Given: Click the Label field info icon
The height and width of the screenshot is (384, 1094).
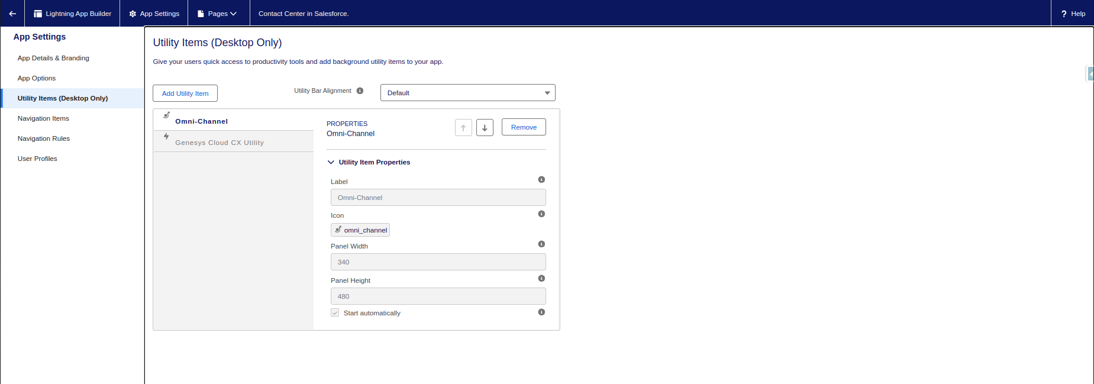Looking at the screenshot, I should (541, 180).
